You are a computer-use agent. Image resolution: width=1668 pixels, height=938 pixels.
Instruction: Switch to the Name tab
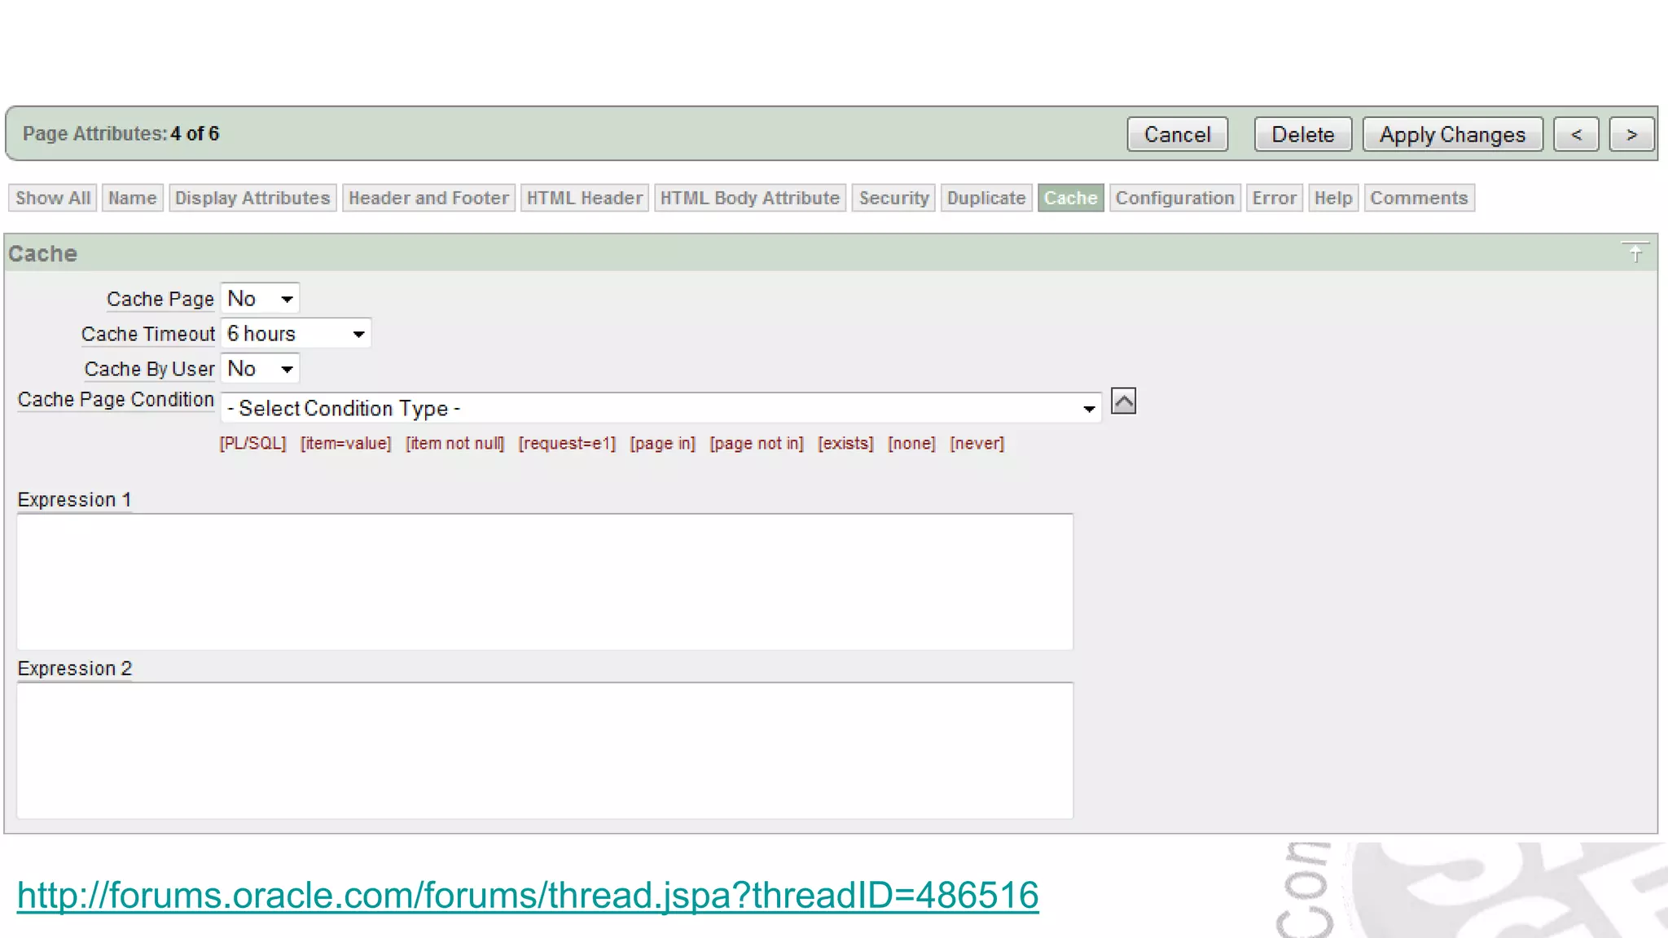(x=132, y=198)
